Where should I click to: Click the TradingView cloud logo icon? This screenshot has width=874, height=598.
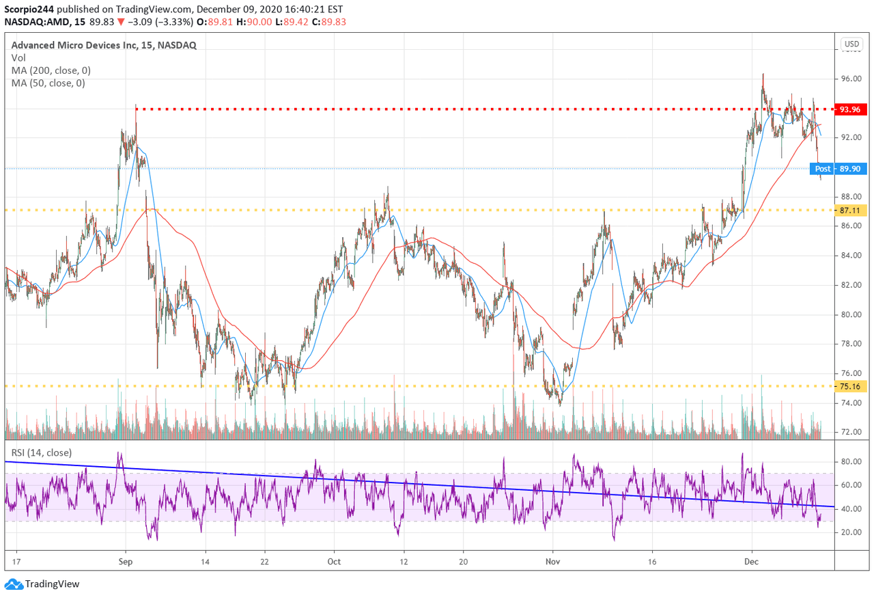click(x=14, y=584)
